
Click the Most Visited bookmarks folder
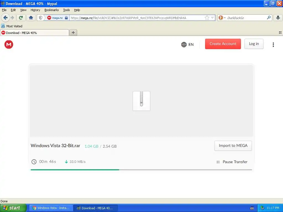12,26
